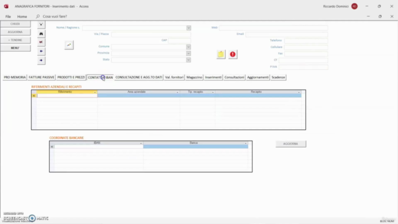Open the Aggiornamenti tab
The width and height of the screenshot is (398, 224).
tap(258, 77)
